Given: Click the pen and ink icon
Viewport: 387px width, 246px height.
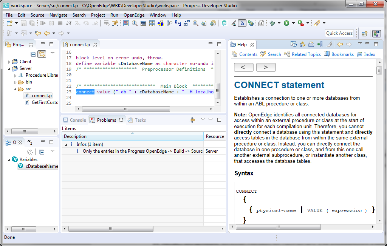Looking at the screenshot, I should click(x=233, y=23).
